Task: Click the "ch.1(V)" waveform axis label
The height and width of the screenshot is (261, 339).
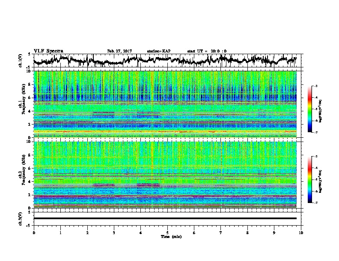Action: click(21, 61)
